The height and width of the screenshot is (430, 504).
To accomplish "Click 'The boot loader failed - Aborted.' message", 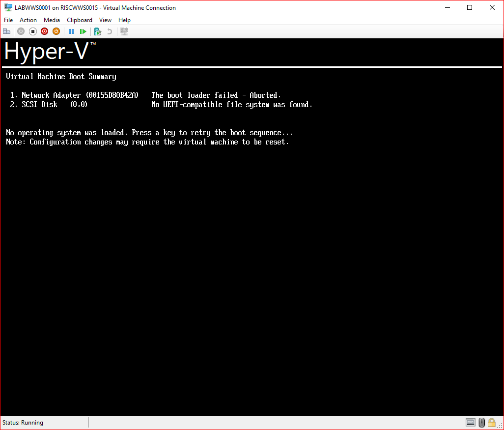I will [216, 95].
